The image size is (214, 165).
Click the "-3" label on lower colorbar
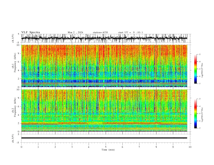[199, 99]
